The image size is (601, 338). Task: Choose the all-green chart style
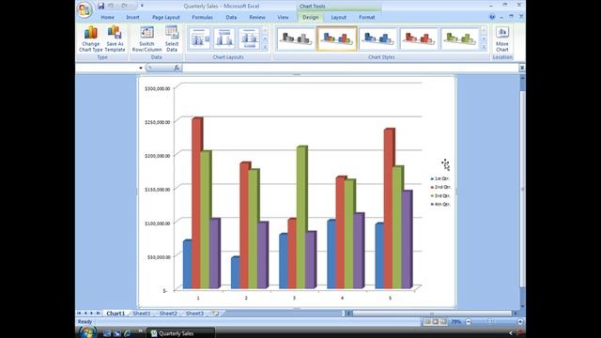(460, 38)
